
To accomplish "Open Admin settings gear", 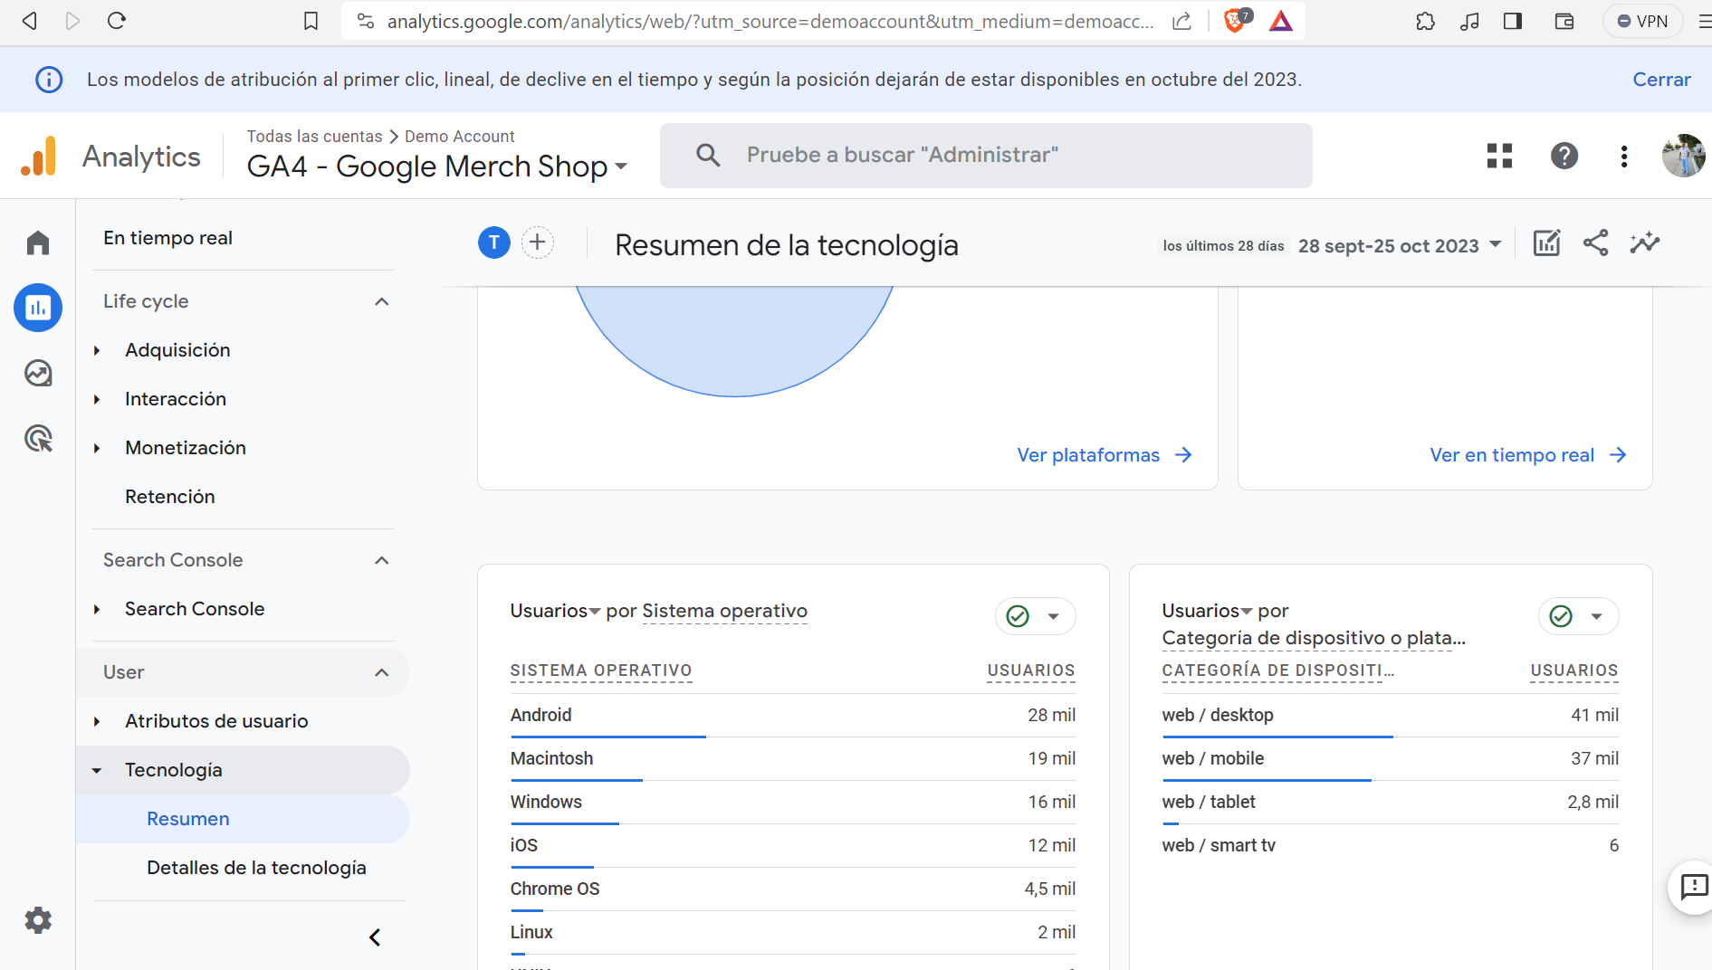I will 38,920.
